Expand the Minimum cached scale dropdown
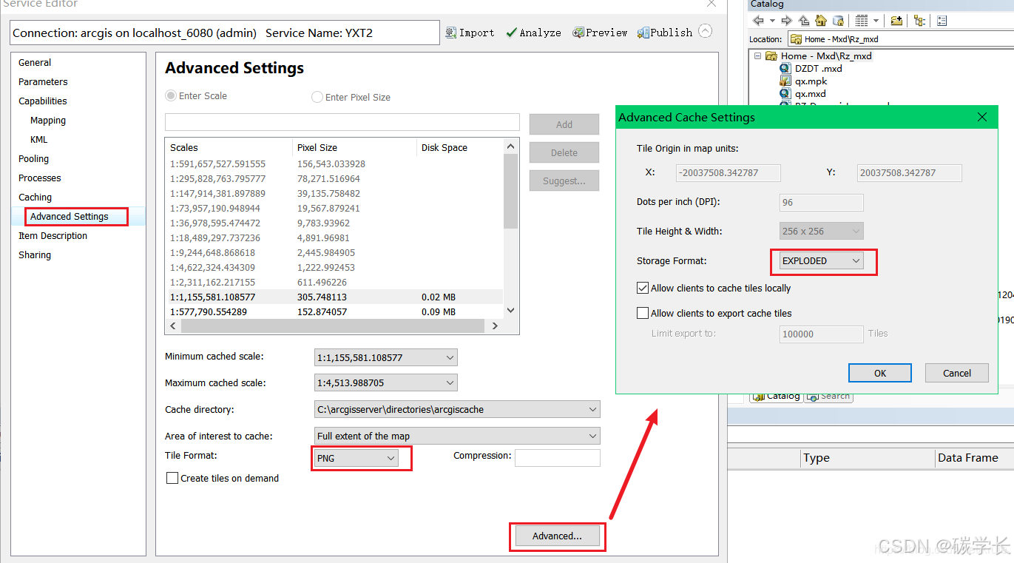This screenshot has width=1014, height=563. tap(385, 357)
